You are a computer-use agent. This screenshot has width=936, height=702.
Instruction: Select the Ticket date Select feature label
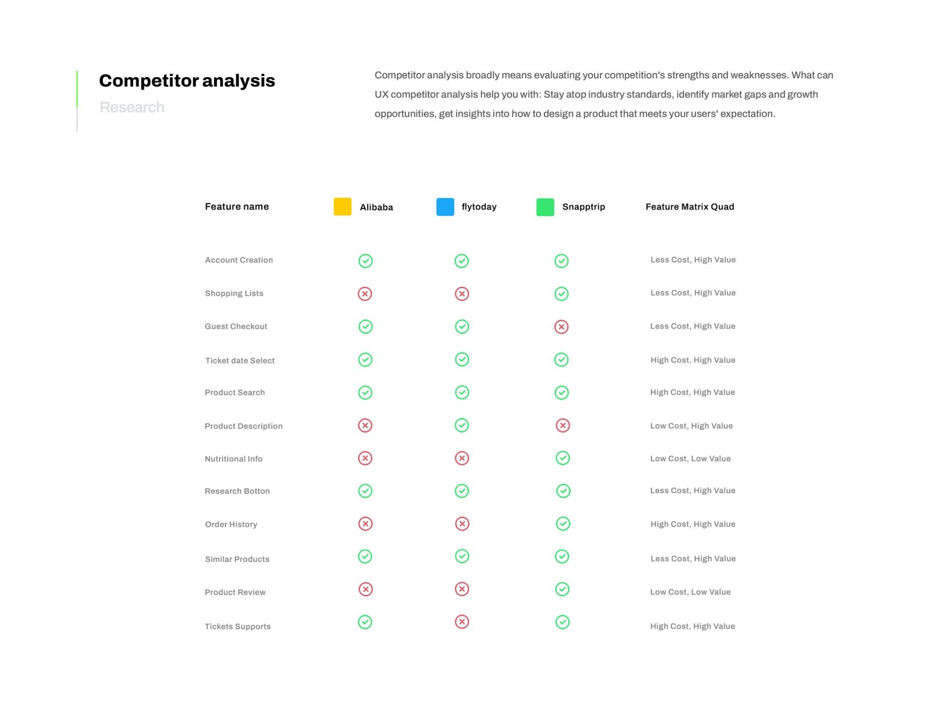pos(240,361)
